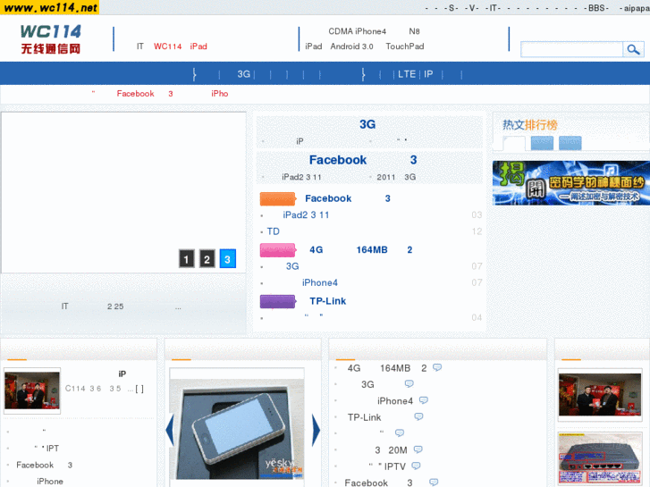The image size is (650, 487).
Task: Open Facebook headline beside orange tag
Action: [x=348, y=198]
